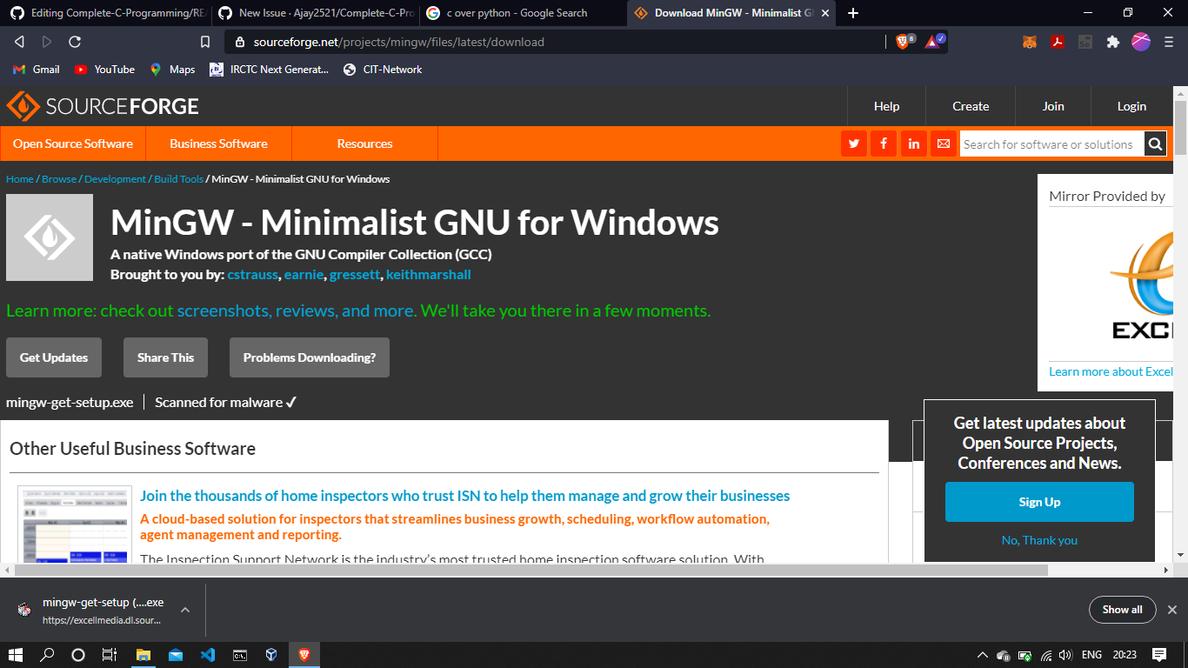The height and width of the screenshot is (668, 1188).
Task: Close the downloads bar
Action: click(1171, 610)
